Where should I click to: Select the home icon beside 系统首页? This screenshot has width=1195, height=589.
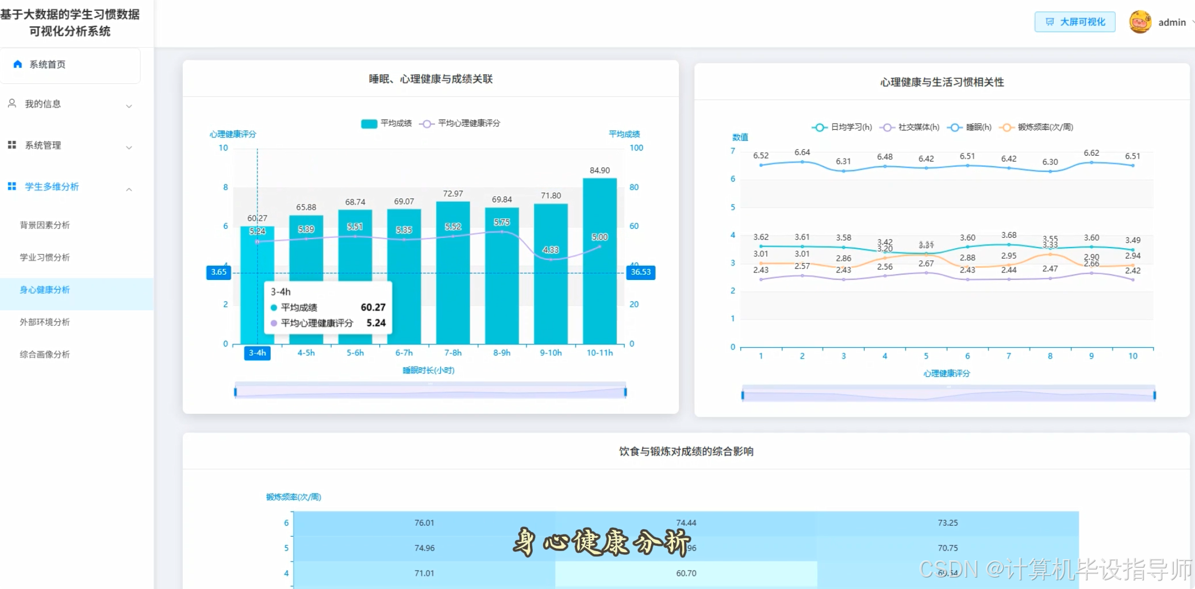pos(17,63)
